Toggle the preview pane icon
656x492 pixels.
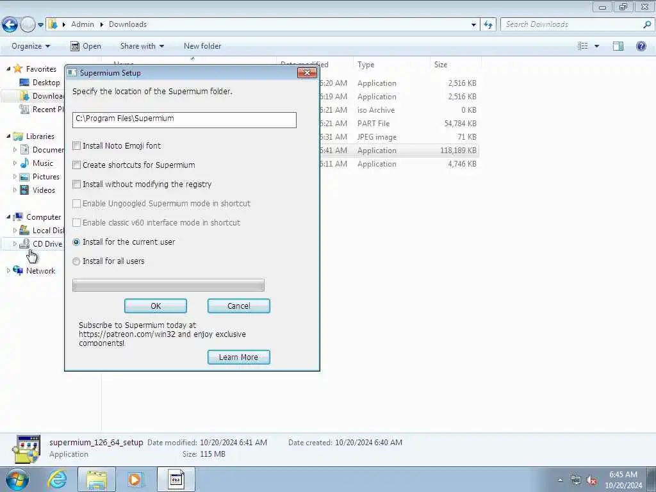(x=618, y=46)
